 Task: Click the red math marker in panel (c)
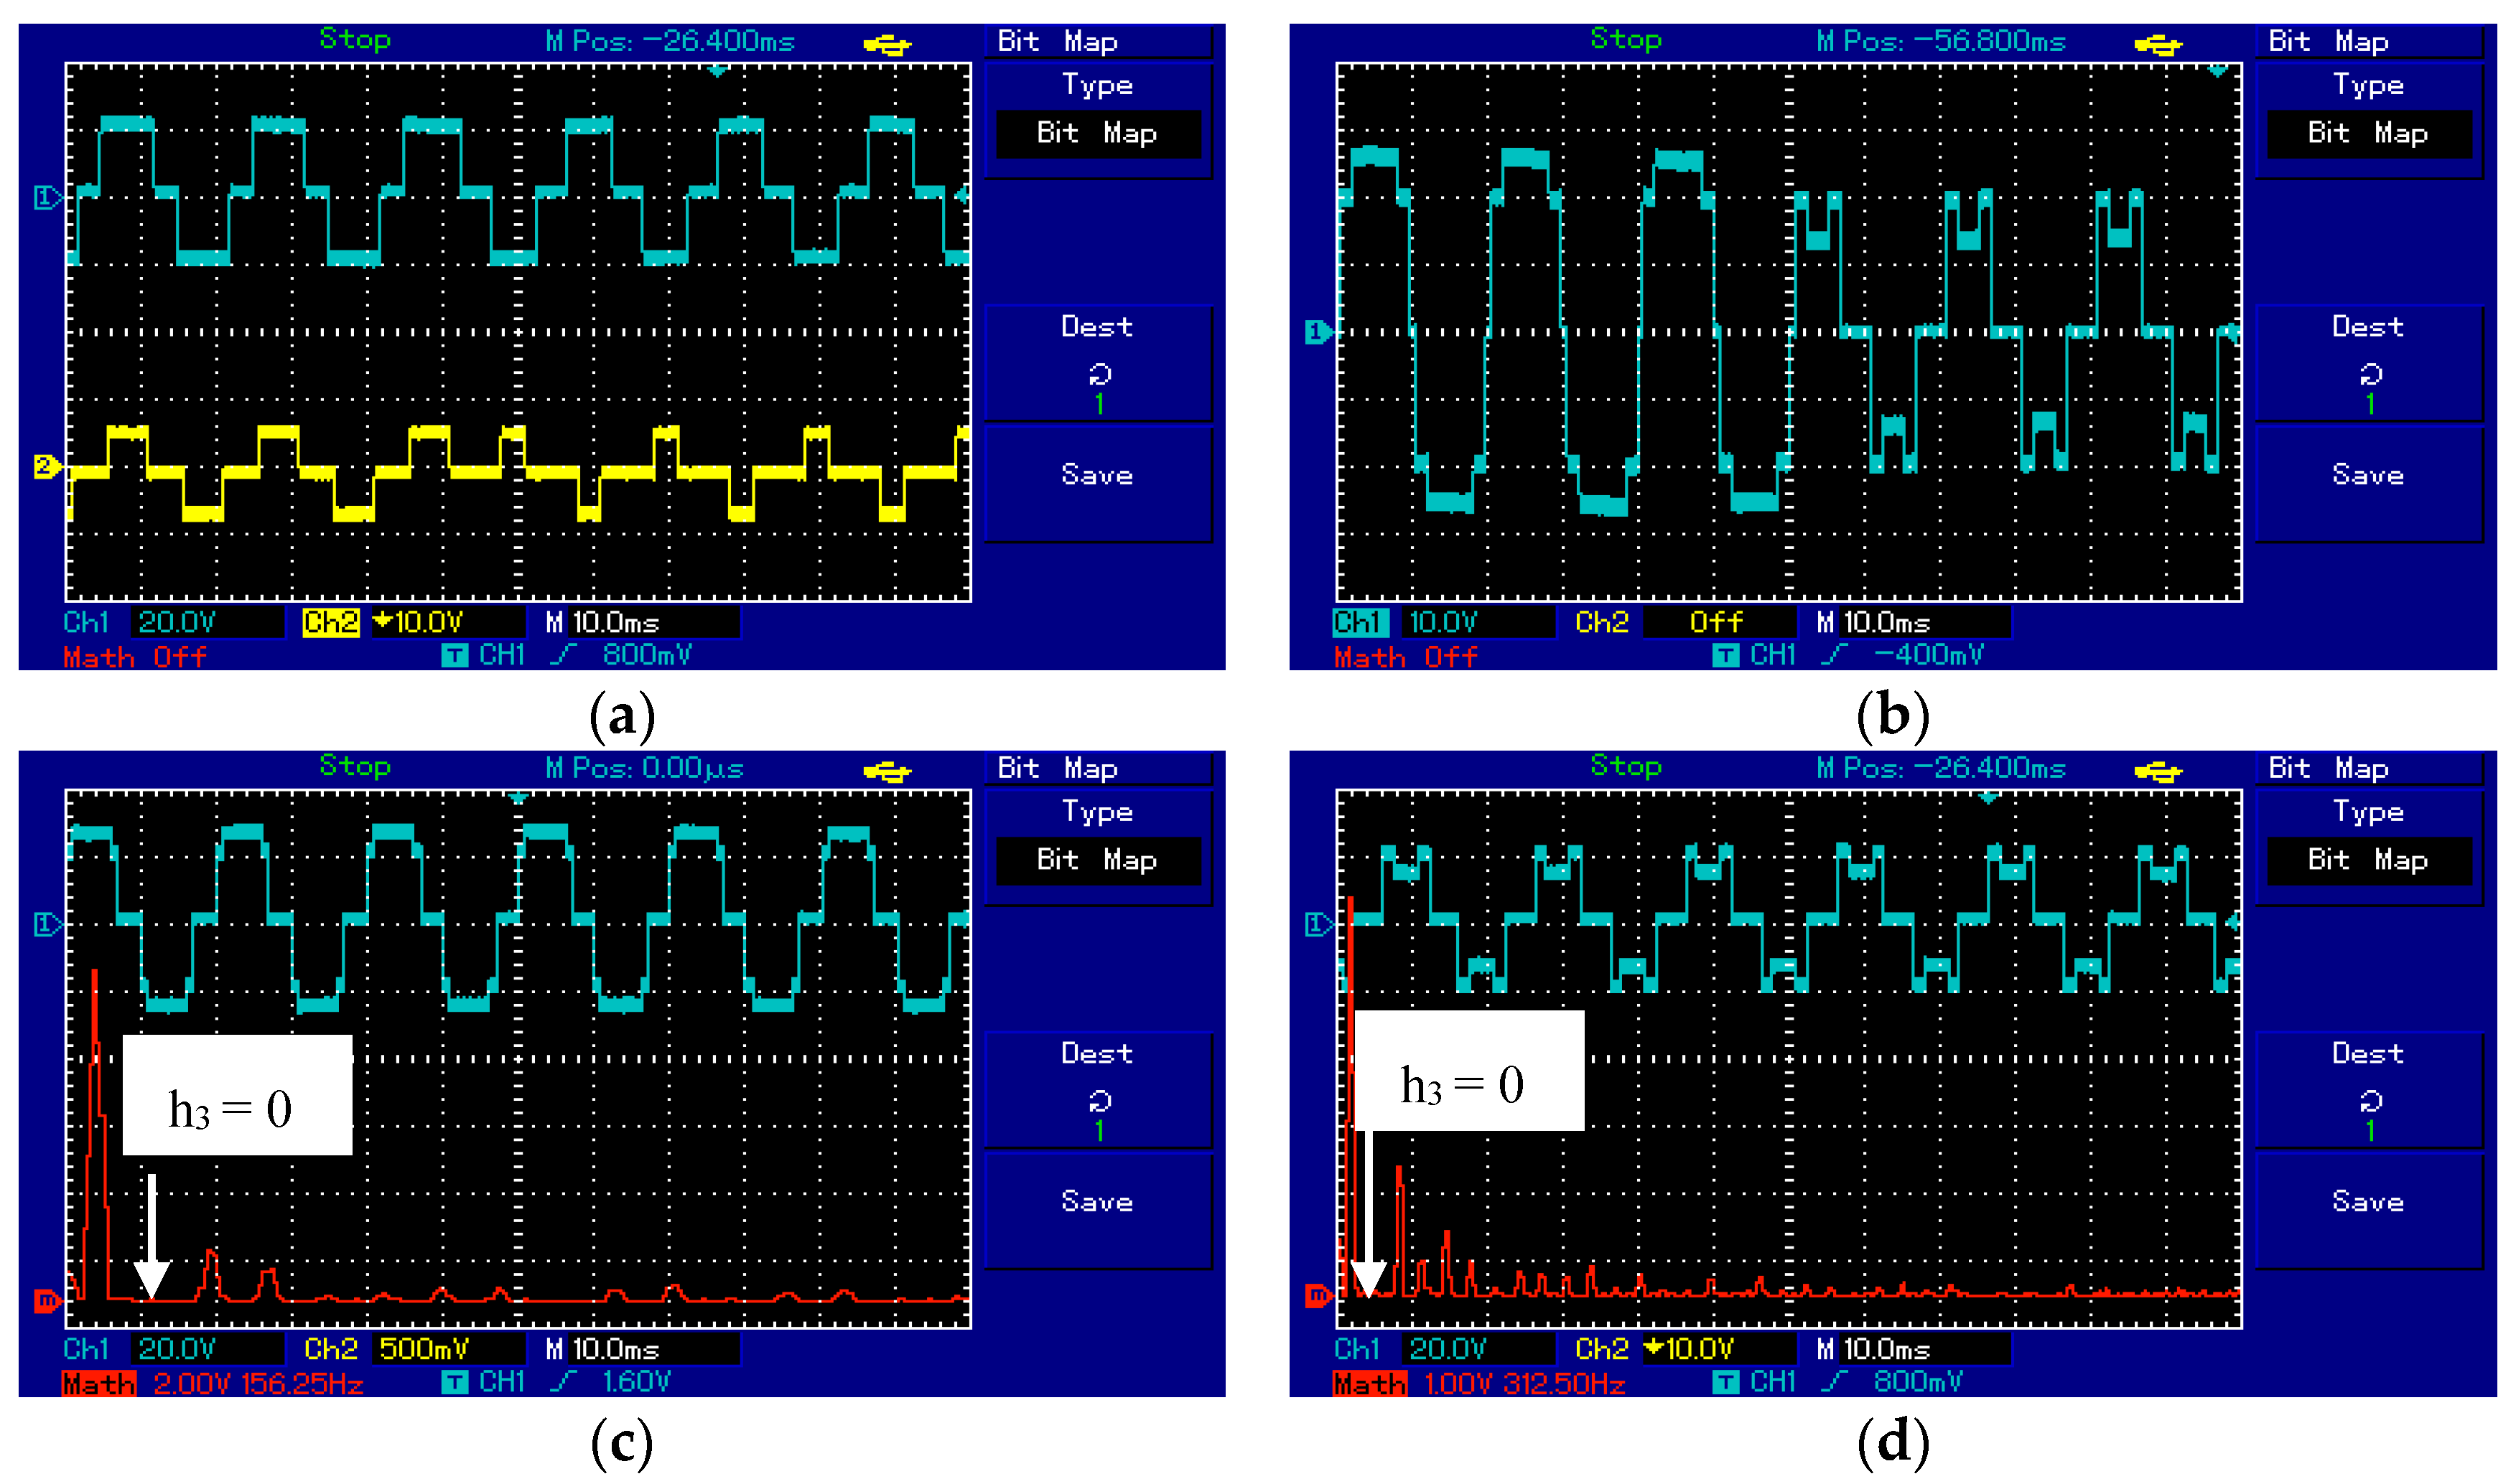pyautogui.click(x=47, y=1300)
